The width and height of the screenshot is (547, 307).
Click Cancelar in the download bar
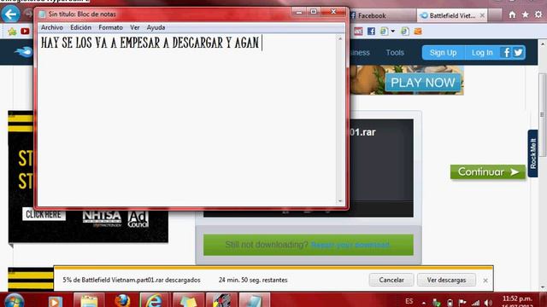click(x=391, y=280)
